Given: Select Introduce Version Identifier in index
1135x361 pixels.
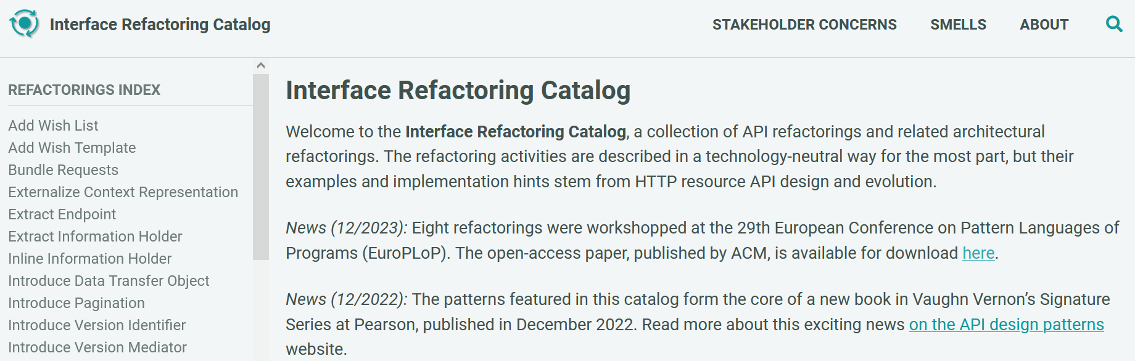Looking at the screenshot, I should point(97,325).
